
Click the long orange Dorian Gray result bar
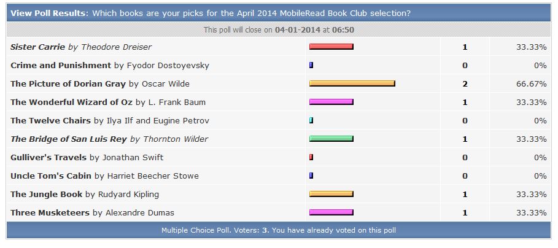point(352,83)
